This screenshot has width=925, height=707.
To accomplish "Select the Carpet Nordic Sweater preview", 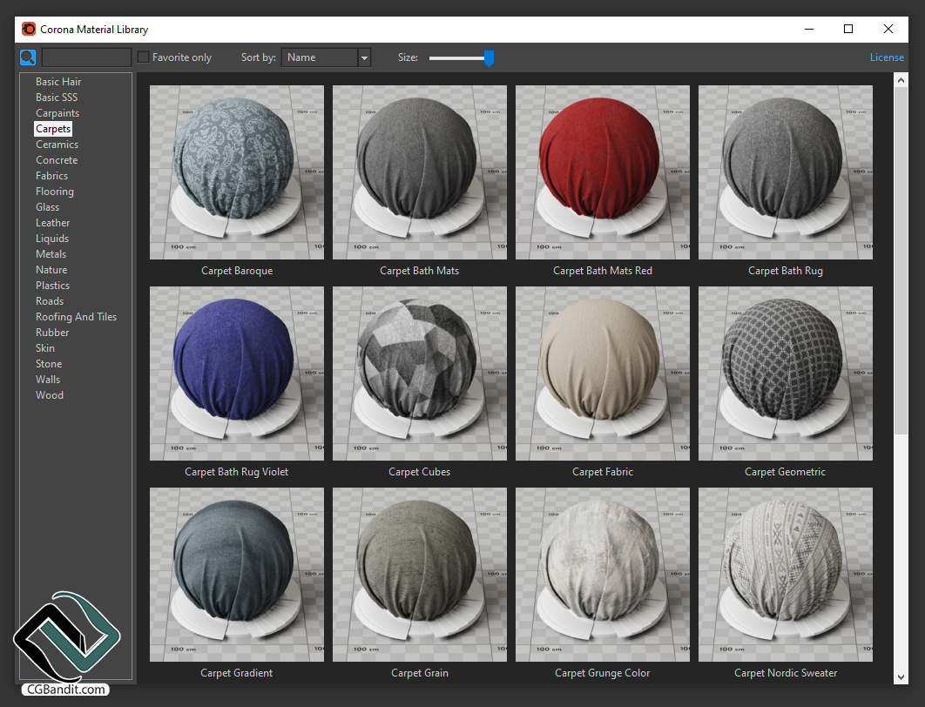I will point(786,575).
